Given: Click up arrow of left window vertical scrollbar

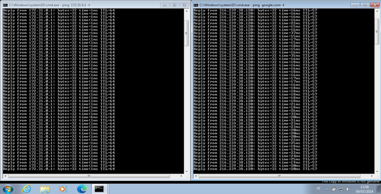Looking at the screenshot, I should [187, 11].
